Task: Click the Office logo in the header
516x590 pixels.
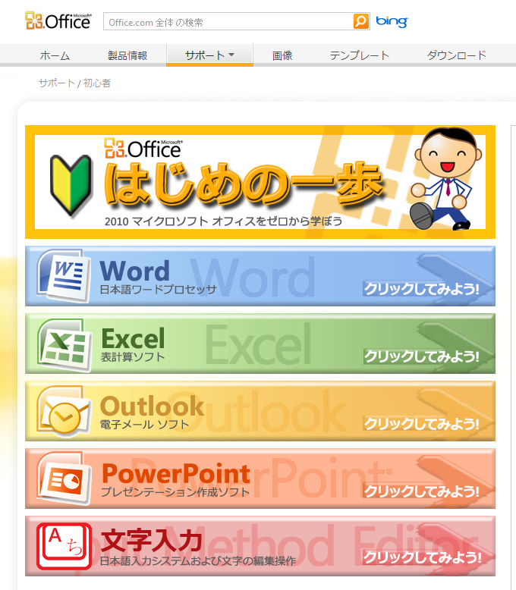Action: click(x=58, y=20)
